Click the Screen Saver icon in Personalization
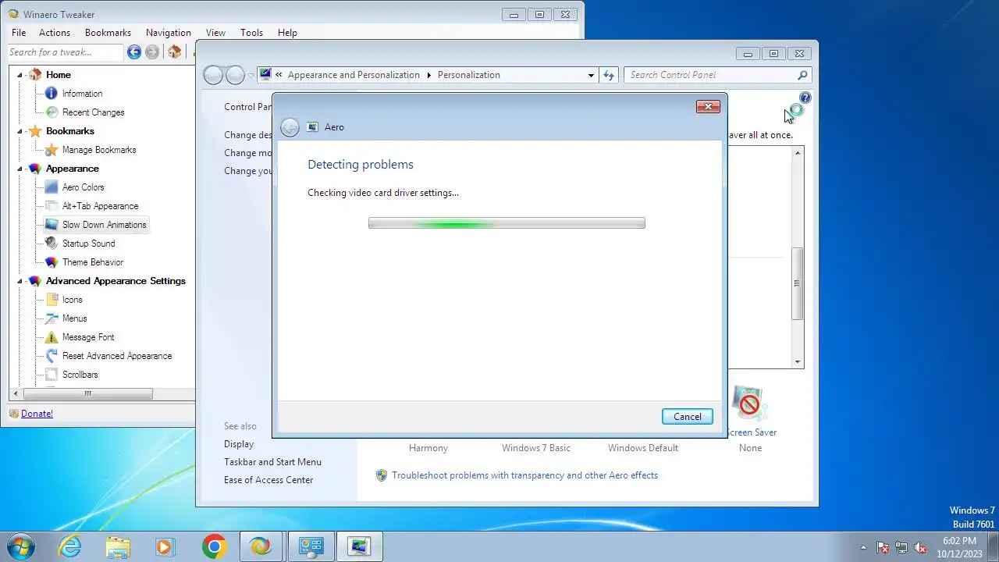 (x=749, y=404)
